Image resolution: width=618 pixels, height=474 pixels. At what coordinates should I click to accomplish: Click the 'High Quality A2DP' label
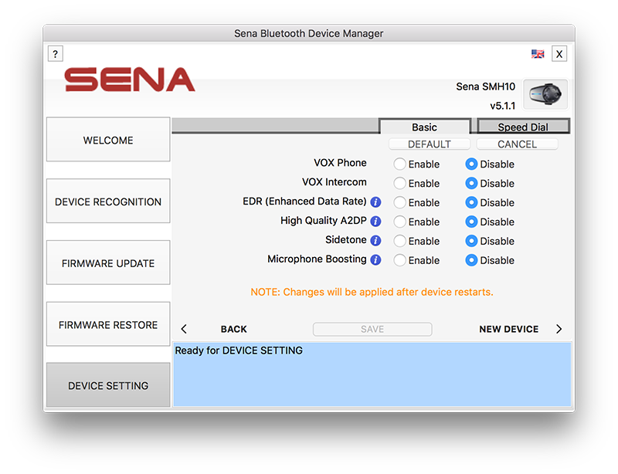coord(324,221)
